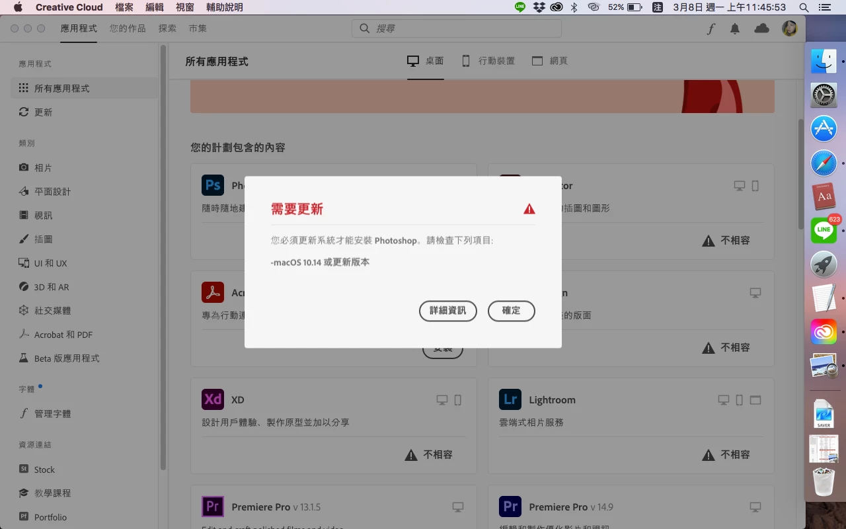The width and height of the screenshot is (846, 529).
Task: Switch to the 網頁 tab
Action: pos(550,61)
